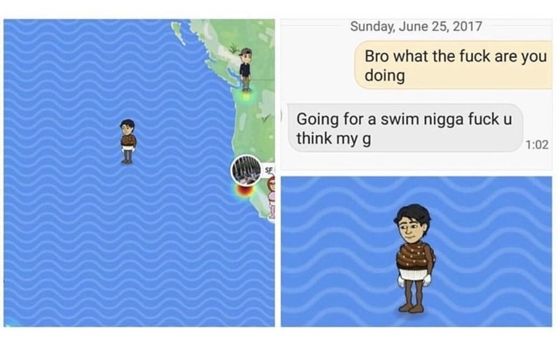This screenshot has height=358, width=560.
Task: Select the partially visible red-haired Bitmoji
Action: pos(272,197)
